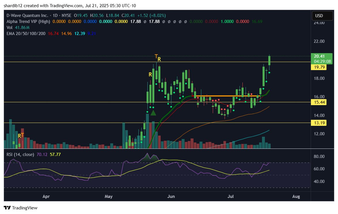Select the yellow 19.79 price line label
The width and height of the screenshot is (338, 214).
tap(319, 67)
